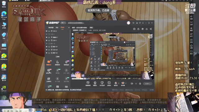Add a new scene with plus button
Viewport: 199px width, 112px height.
click(69, 28)
